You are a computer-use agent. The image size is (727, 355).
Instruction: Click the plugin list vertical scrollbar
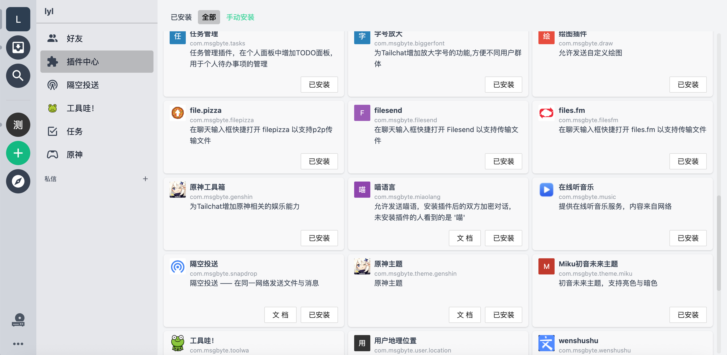click(x=718, y=243)
